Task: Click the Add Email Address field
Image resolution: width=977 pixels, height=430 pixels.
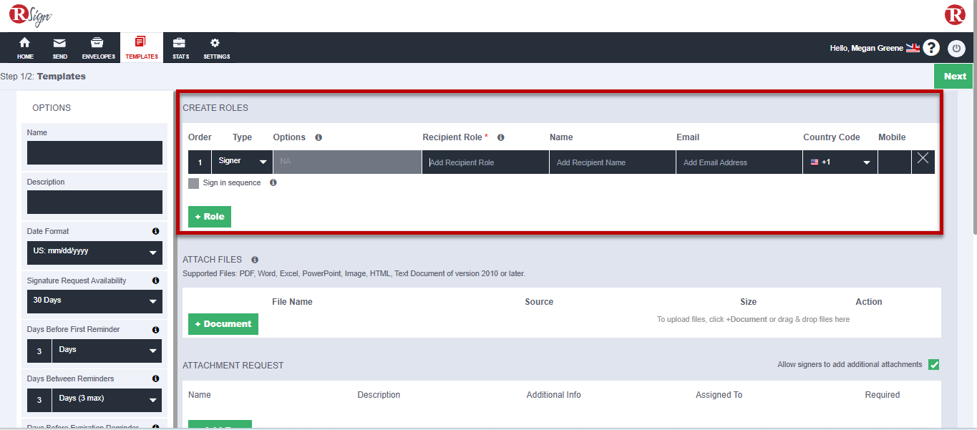Action: [x=739, y=162]
